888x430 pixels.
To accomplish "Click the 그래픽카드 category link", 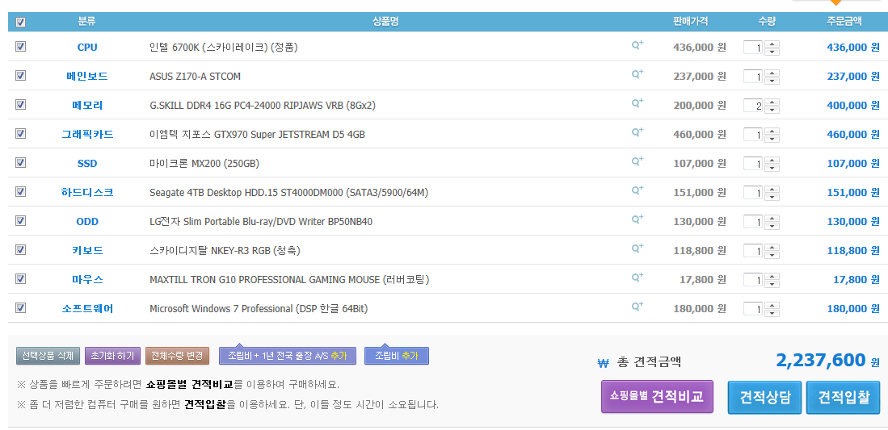I will 87,135.
